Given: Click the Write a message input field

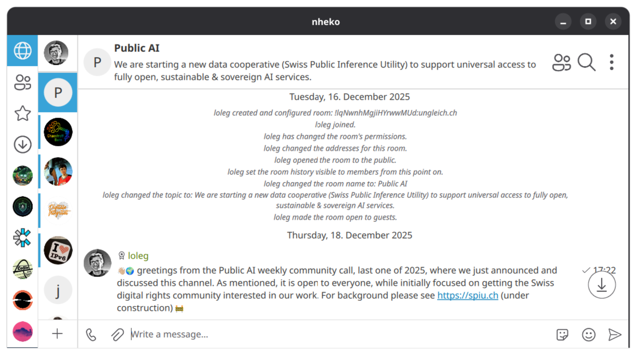Looking at the screenshot, I should [313, 334].
